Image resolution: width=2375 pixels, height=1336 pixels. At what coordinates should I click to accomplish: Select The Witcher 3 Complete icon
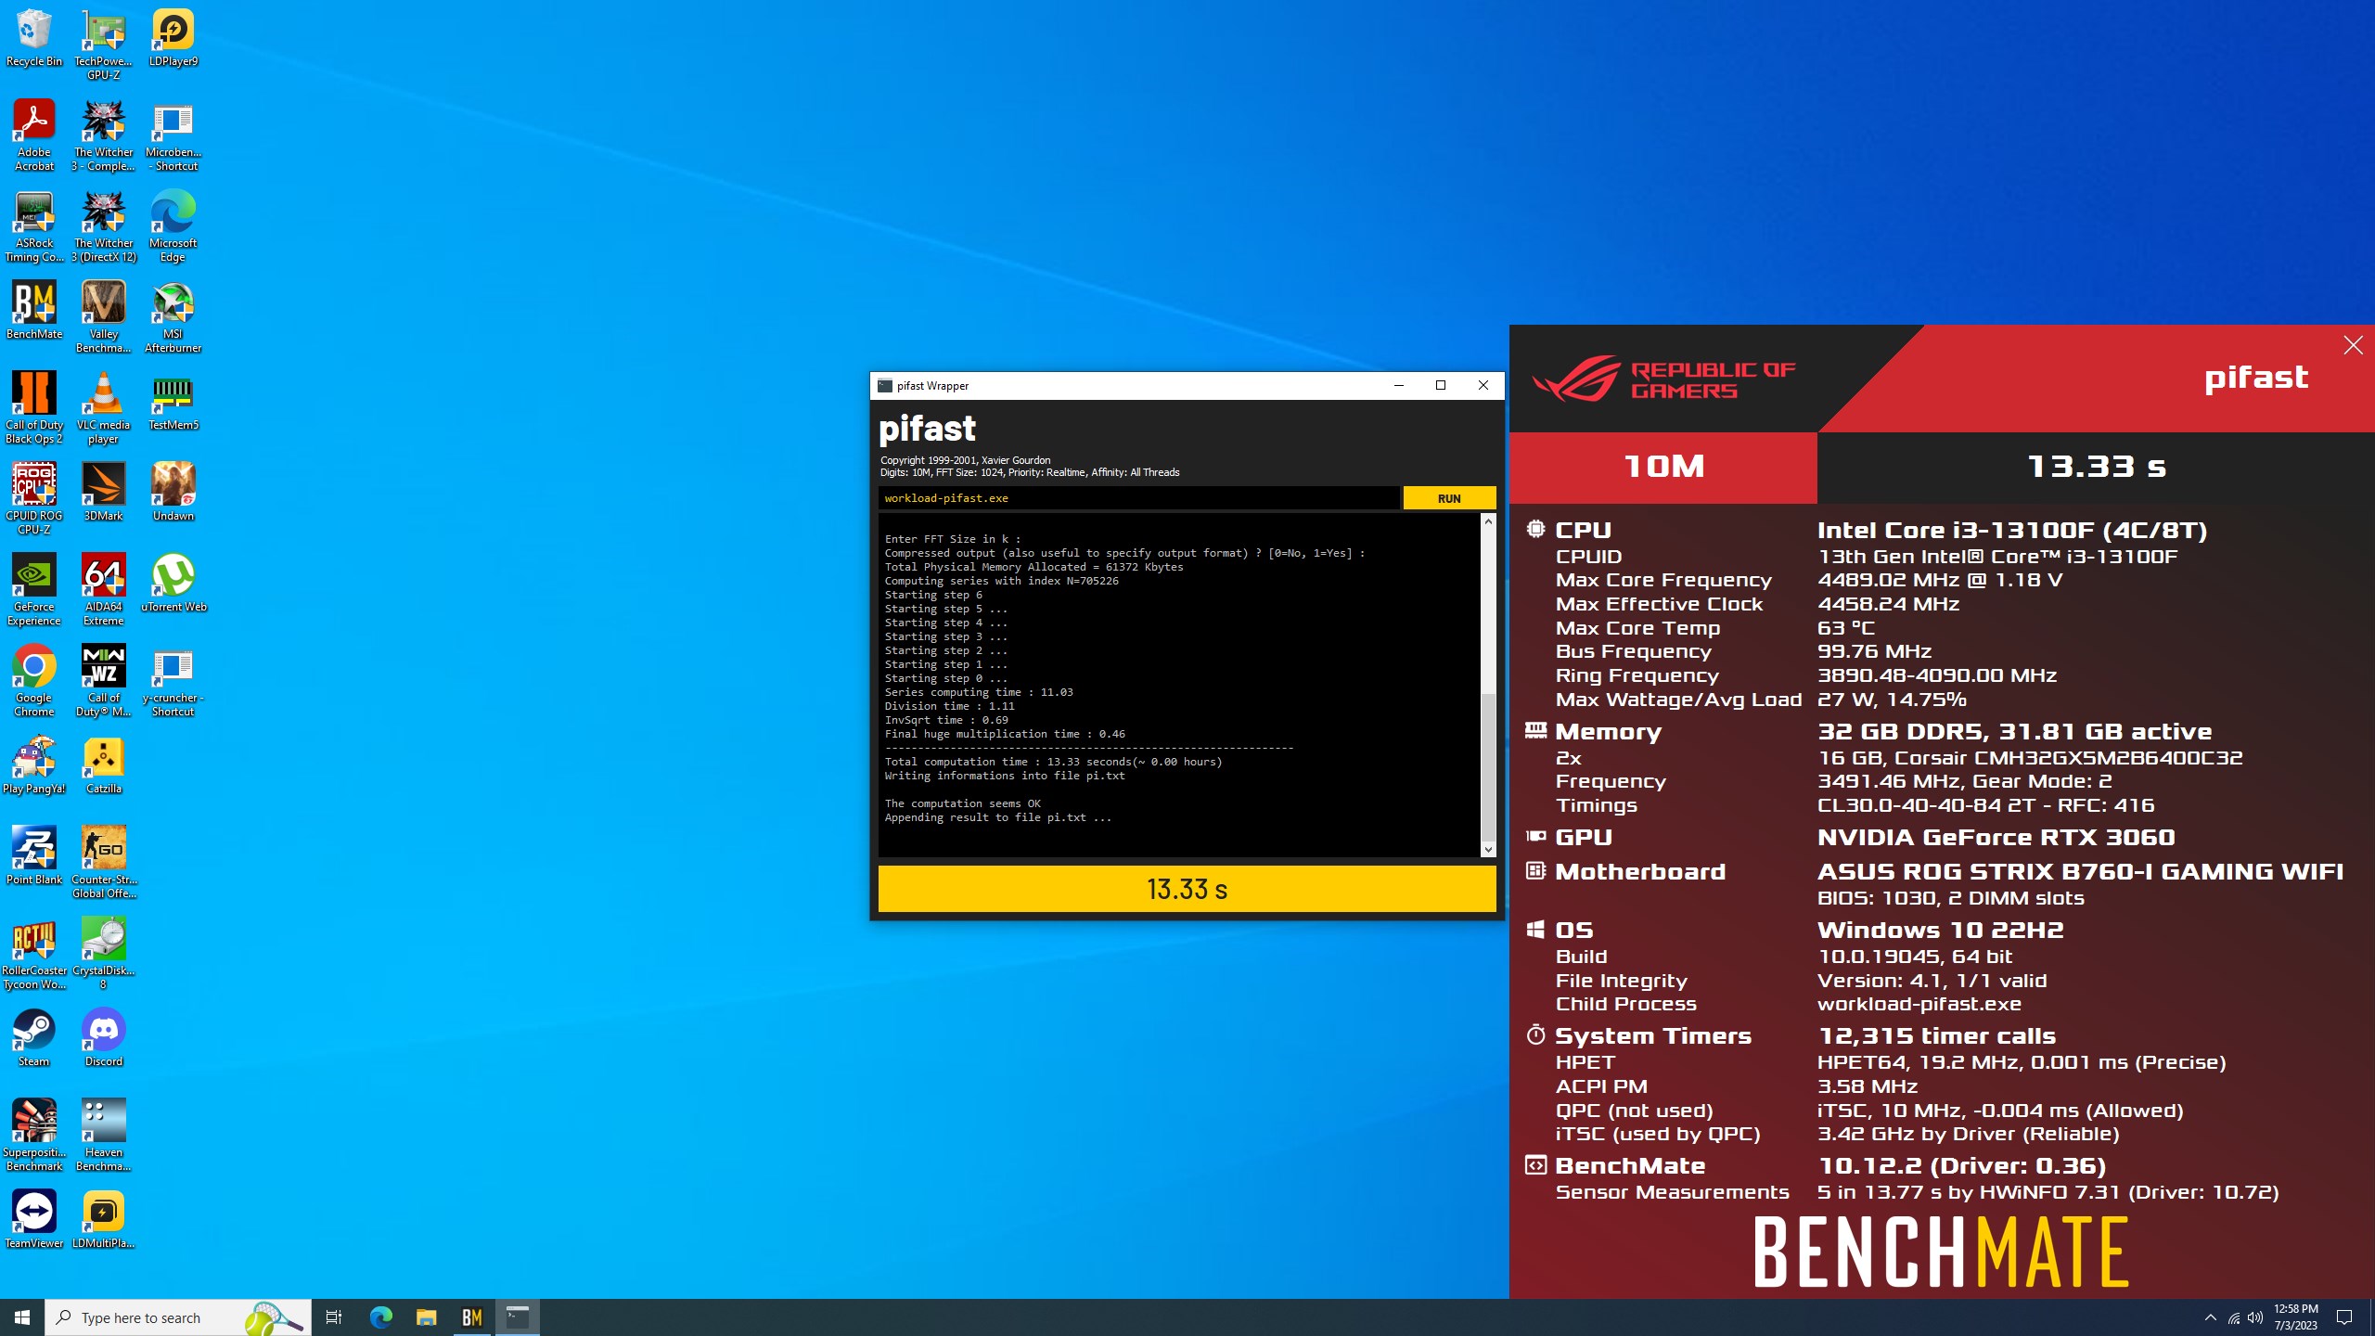[103, 135]
